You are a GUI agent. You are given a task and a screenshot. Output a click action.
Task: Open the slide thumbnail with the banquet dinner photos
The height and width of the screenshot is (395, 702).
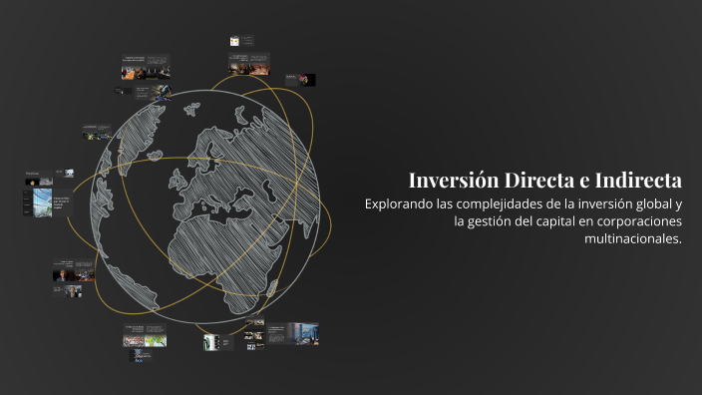tap(249, 64)
